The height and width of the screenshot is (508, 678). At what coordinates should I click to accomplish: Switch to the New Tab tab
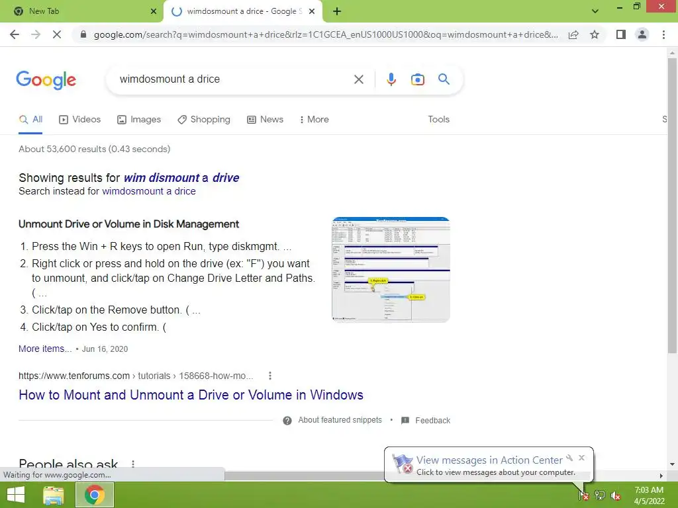[81, 11]
